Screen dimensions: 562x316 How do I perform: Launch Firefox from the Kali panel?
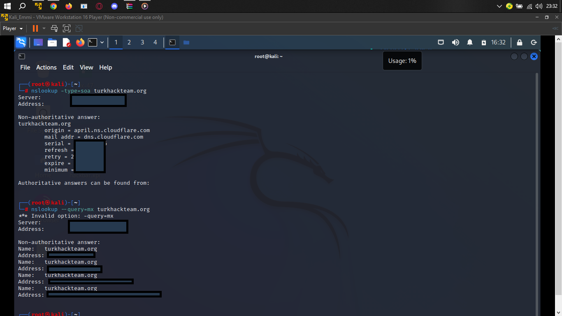pos(80,42)
